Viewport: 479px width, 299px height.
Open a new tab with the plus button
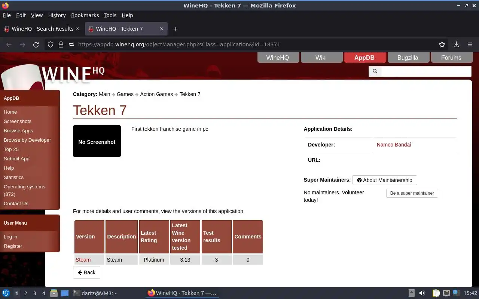(x=176, y=29)
